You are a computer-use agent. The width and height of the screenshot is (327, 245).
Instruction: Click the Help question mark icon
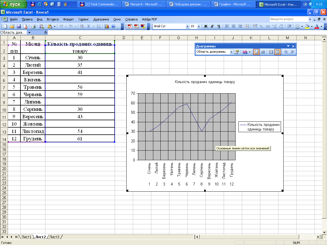(113, 26)
